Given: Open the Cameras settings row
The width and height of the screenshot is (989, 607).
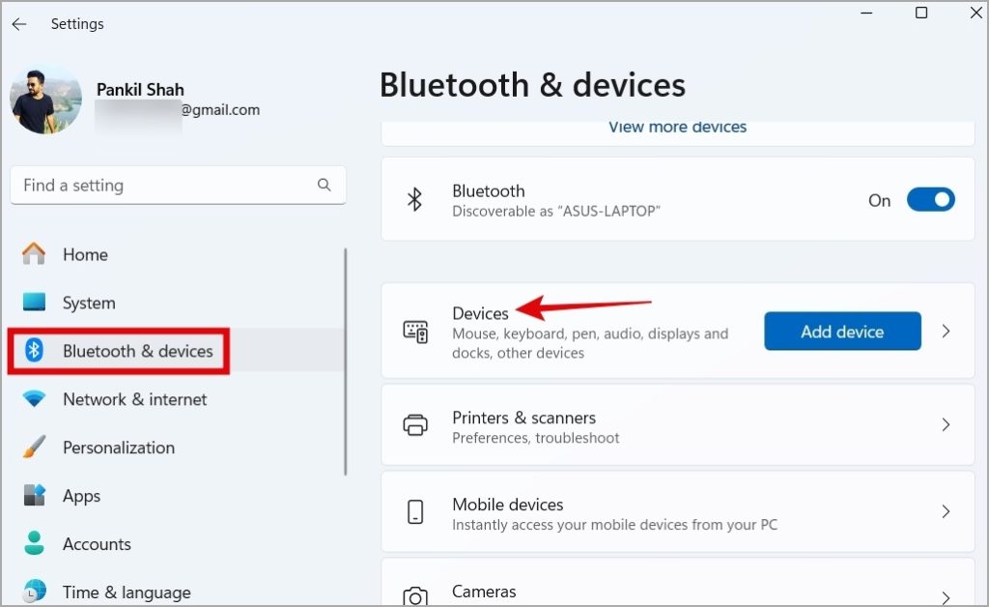Looking at the screenshot, I should (x=677, y=592).
